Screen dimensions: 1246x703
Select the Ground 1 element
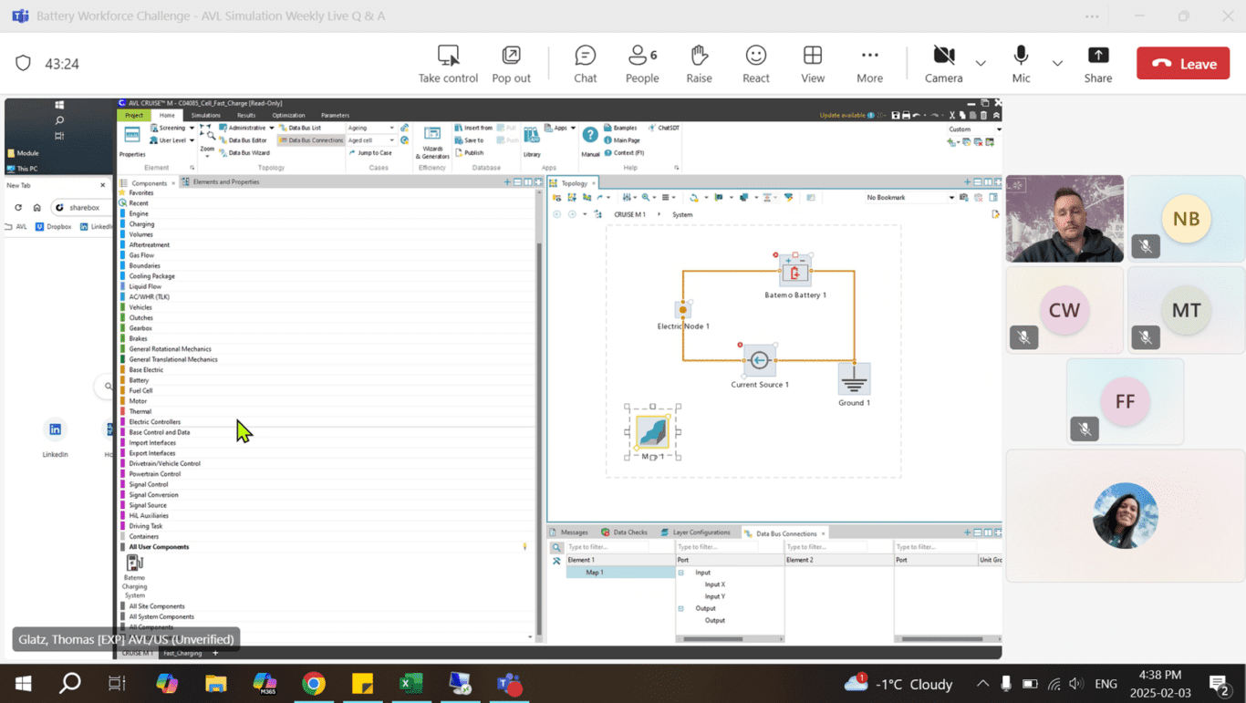[x=854, y=378]
